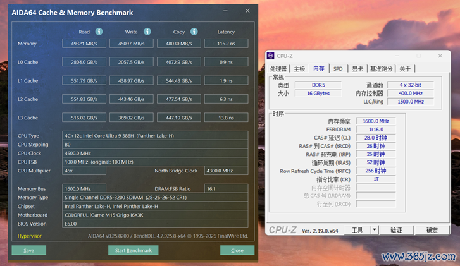Screen dimensions: 460x266
Task: Click the FSB:DRAM value 1:16.0 in CPU-Z
Action: click(376, 129)
